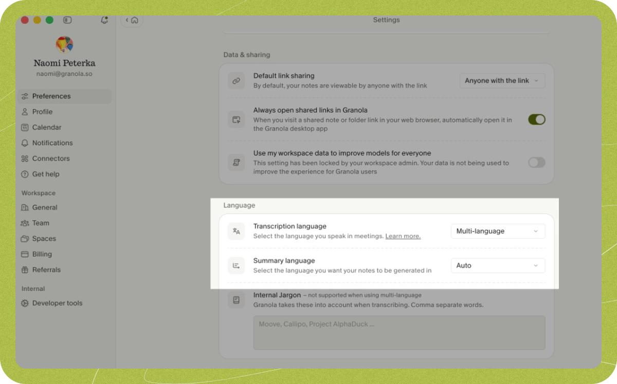Open Developer tools

pyautogui.click(x=65, y=303)
